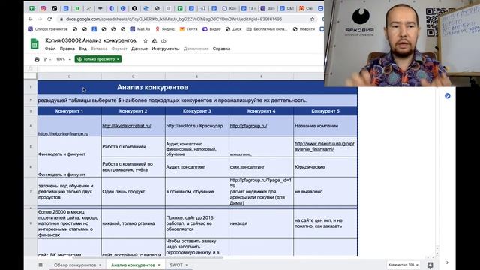Image resolution: width=480 pixels, height=270 pixels.
Task: Open the 'Только просмотр' view-only dropdown
Action: click(x=98, y=59)
